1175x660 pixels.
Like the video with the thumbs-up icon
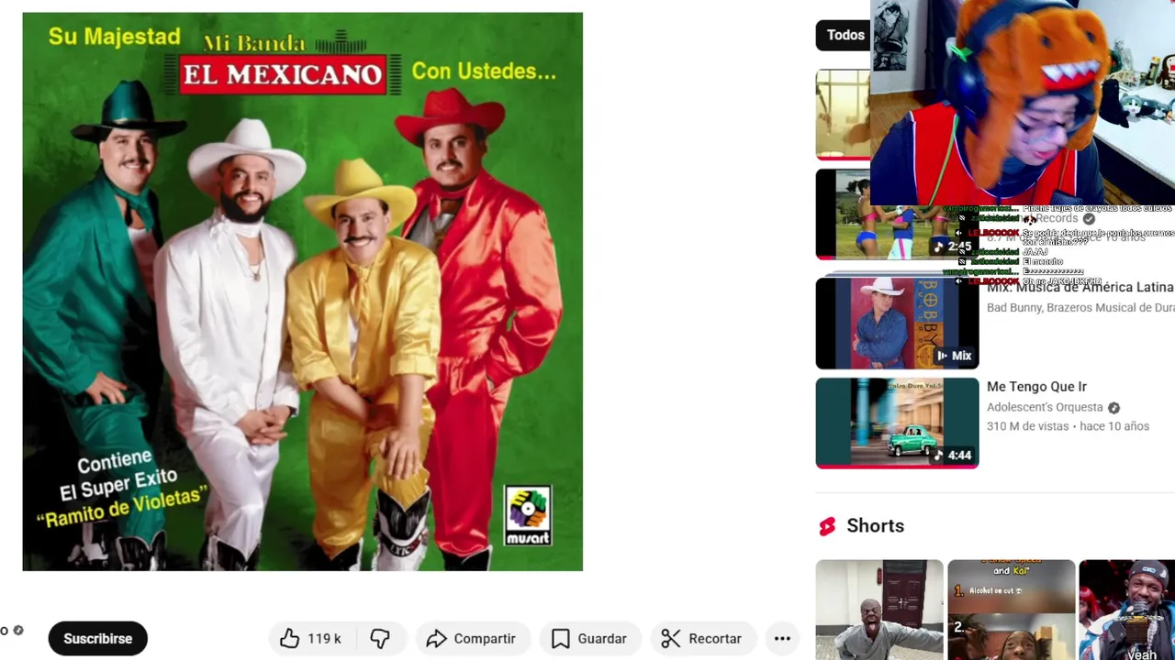[290, 639]
